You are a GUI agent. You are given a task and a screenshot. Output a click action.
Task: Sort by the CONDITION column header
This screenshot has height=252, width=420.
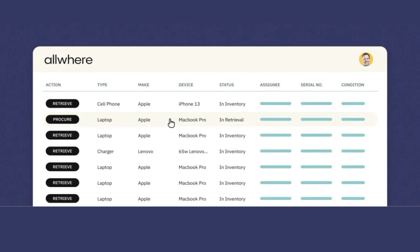coord(352,85)
